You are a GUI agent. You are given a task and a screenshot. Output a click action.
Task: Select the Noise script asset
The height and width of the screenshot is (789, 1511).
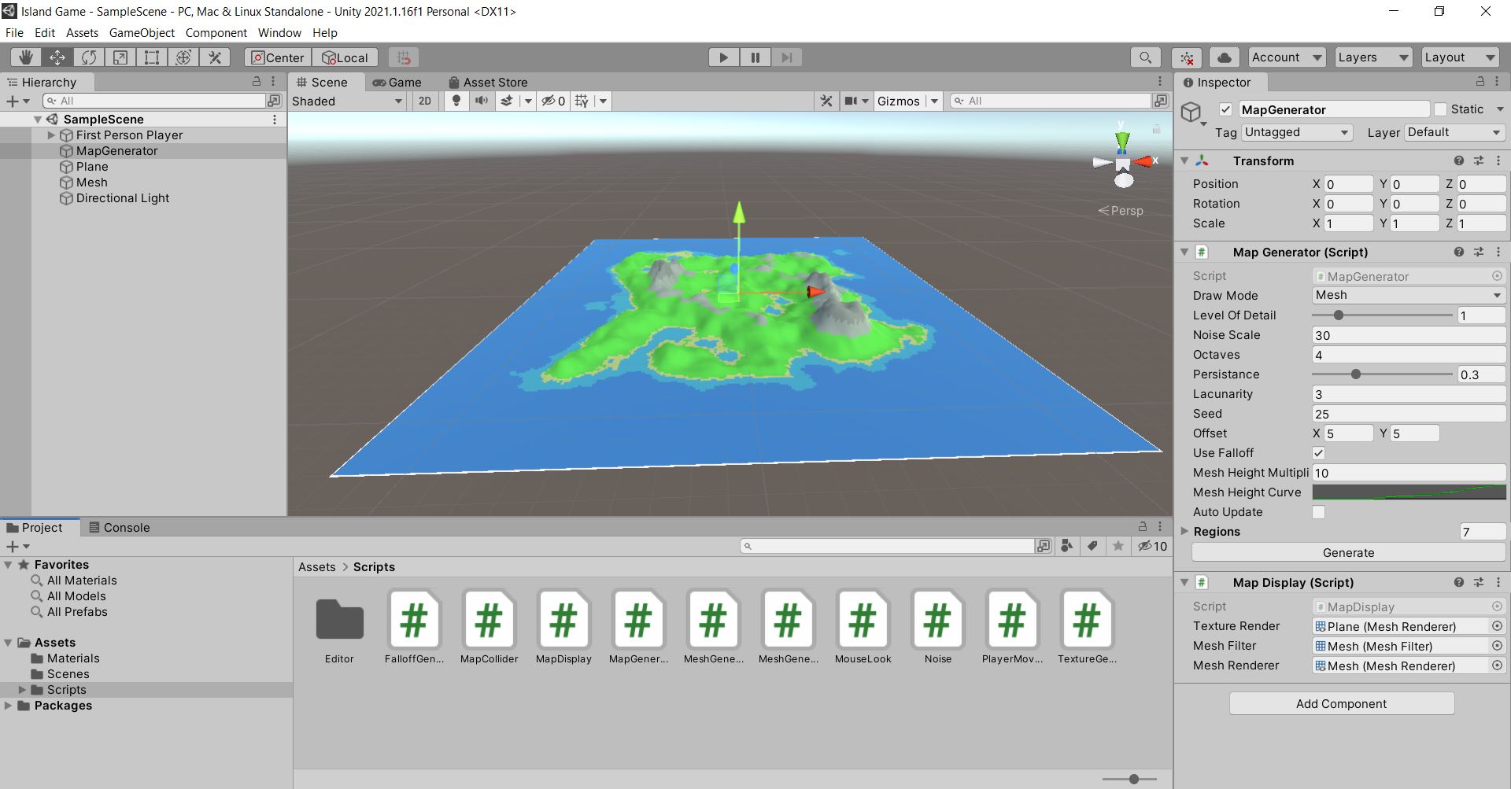coord(937,628)
